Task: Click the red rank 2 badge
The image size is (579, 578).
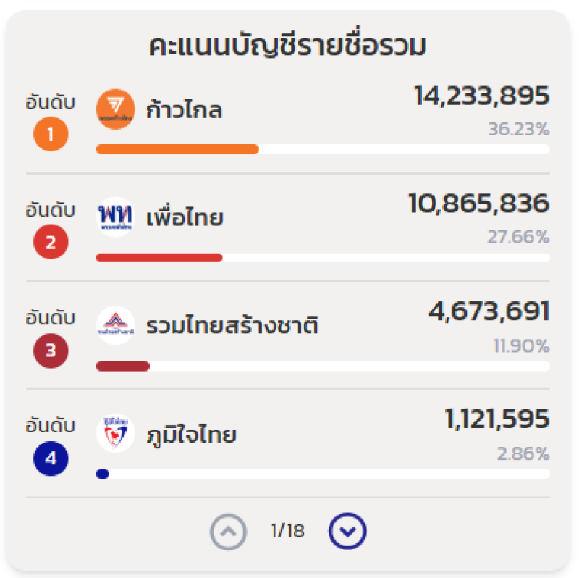Action: coord(51,242)
